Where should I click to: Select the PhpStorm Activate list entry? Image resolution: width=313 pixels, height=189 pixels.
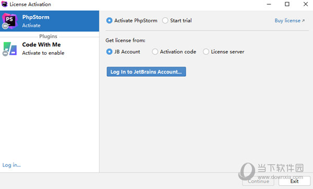click(50, 21)
